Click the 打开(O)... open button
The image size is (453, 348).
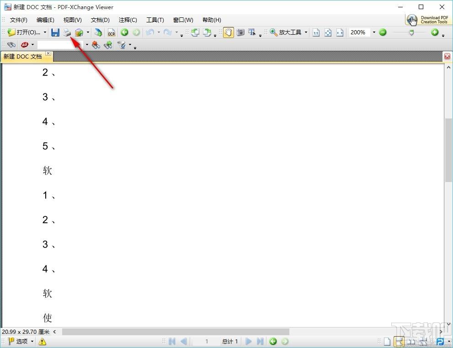click(24, 32)
